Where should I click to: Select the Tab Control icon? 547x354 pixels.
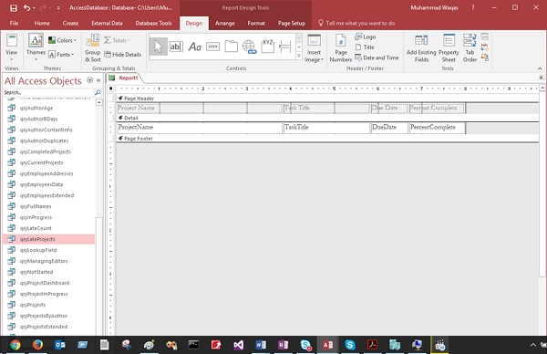click(x=231, y=47)
